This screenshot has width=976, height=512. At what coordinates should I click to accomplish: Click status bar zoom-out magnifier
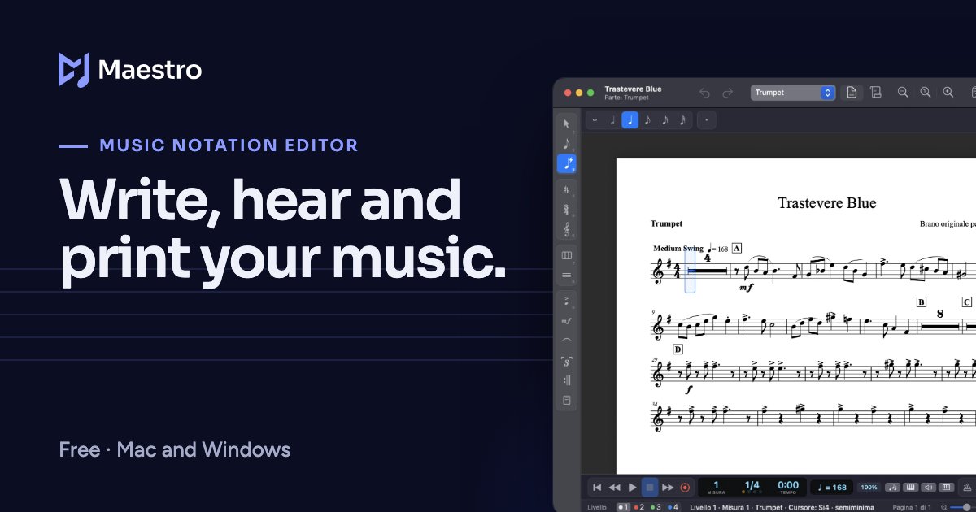click(x=943, y=507)
